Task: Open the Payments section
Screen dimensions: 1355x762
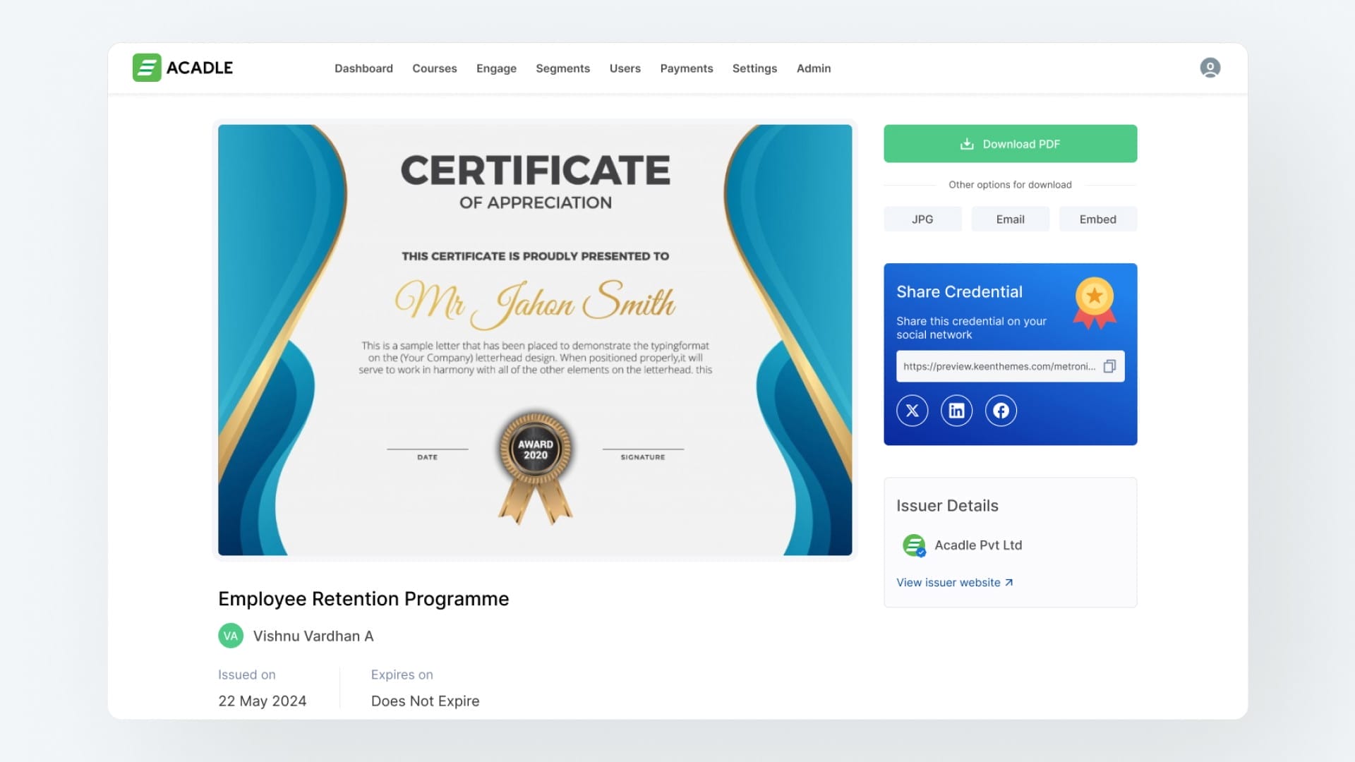Action: point(686,68)
